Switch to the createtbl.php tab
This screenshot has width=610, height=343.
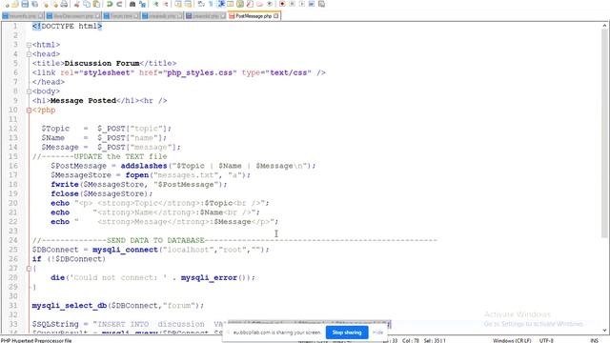pyautogui.click(x=206, y=16)
